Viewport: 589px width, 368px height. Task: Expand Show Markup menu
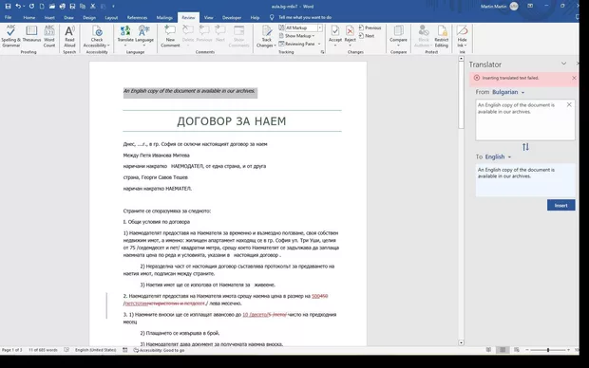(296, 36)
